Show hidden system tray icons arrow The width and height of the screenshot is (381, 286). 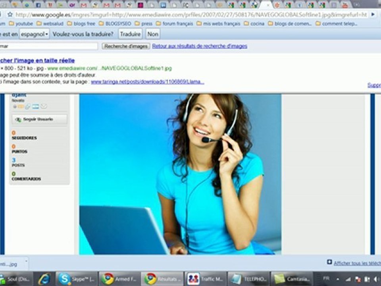338,279
